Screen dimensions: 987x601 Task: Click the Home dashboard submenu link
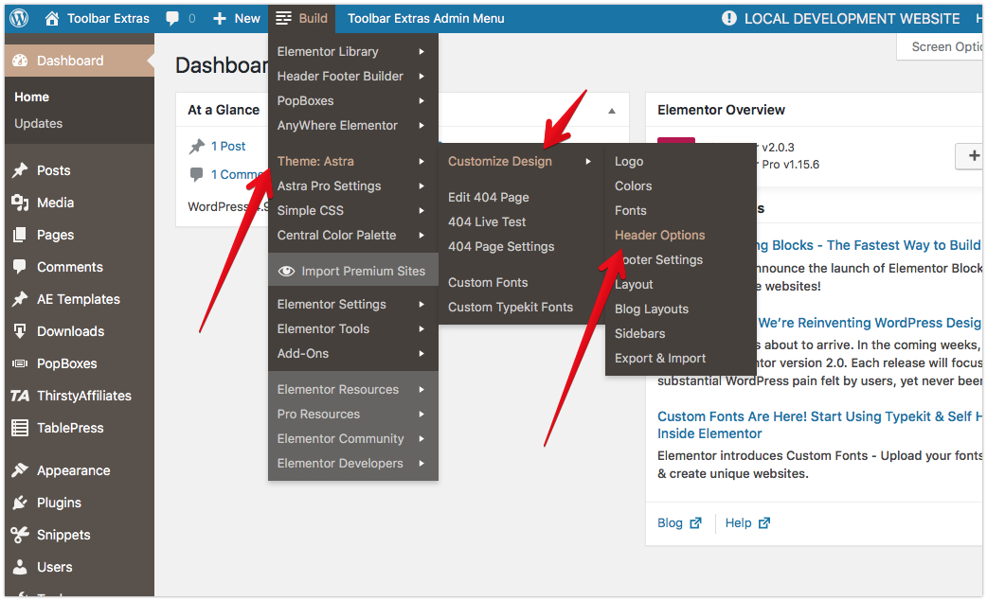coord(31,97)
